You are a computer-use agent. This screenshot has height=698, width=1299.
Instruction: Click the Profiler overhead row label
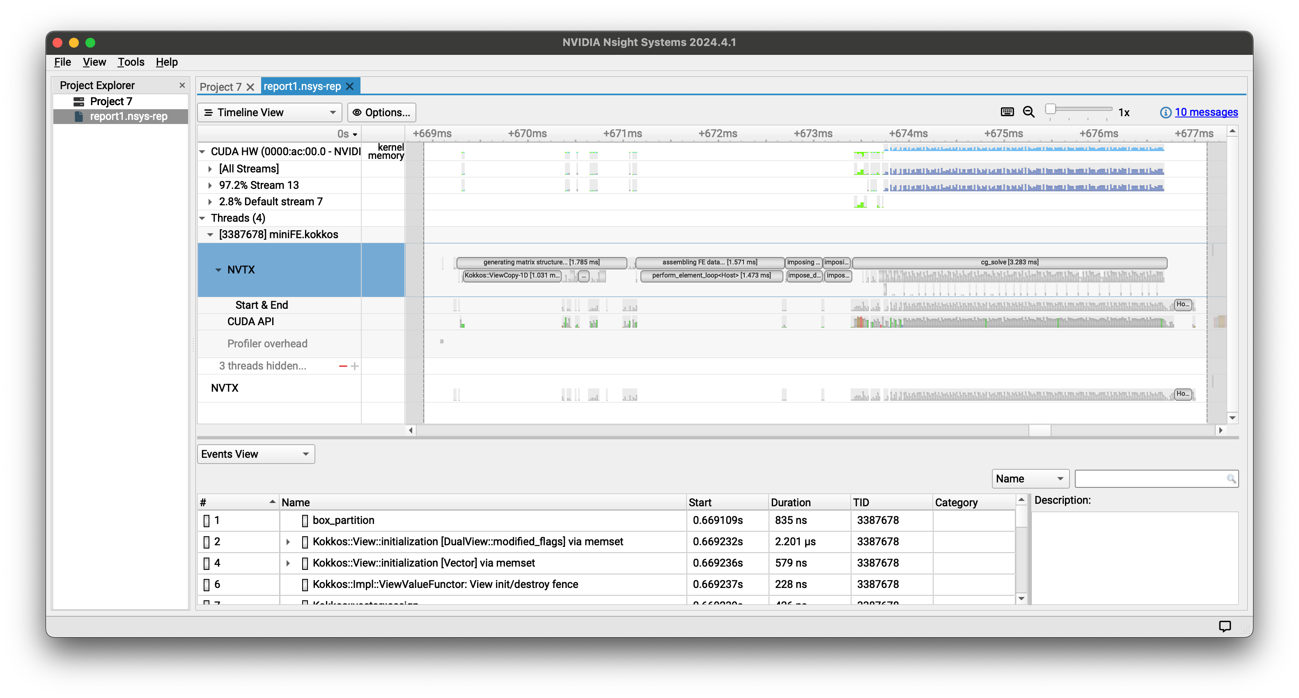267,344
